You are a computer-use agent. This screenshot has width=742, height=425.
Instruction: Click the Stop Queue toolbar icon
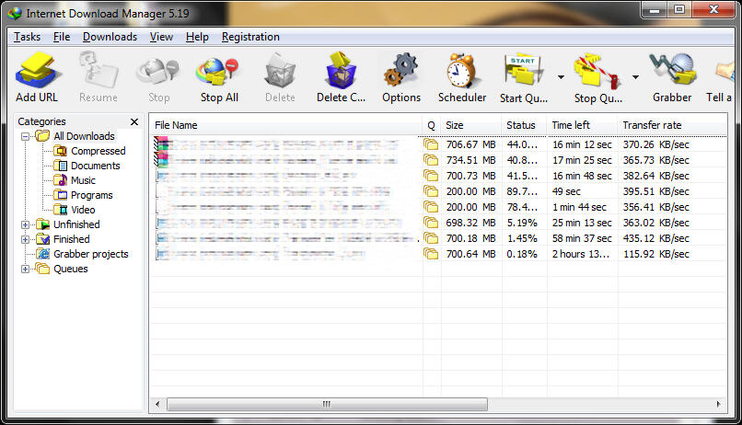pyautogui.click(x=597, y=72)
